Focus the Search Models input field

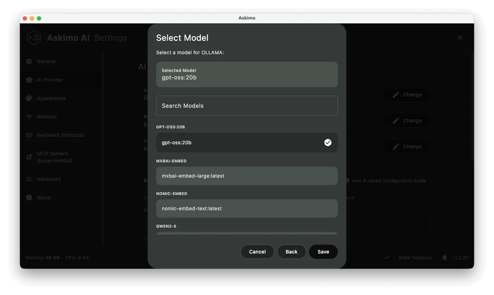pos(247,106)
